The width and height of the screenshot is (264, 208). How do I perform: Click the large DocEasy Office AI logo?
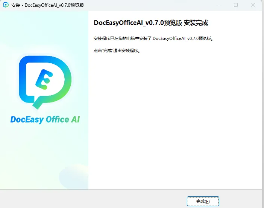tap(45, 82)
